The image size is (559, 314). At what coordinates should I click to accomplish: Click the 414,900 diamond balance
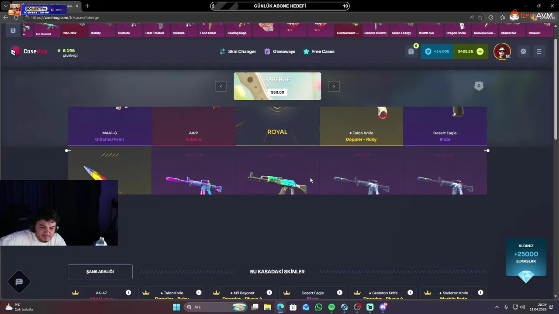click(x=437, y=51)
